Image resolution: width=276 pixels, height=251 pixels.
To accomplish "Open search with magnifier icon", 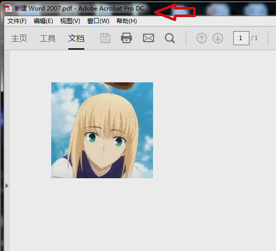I will click(170, 38).
